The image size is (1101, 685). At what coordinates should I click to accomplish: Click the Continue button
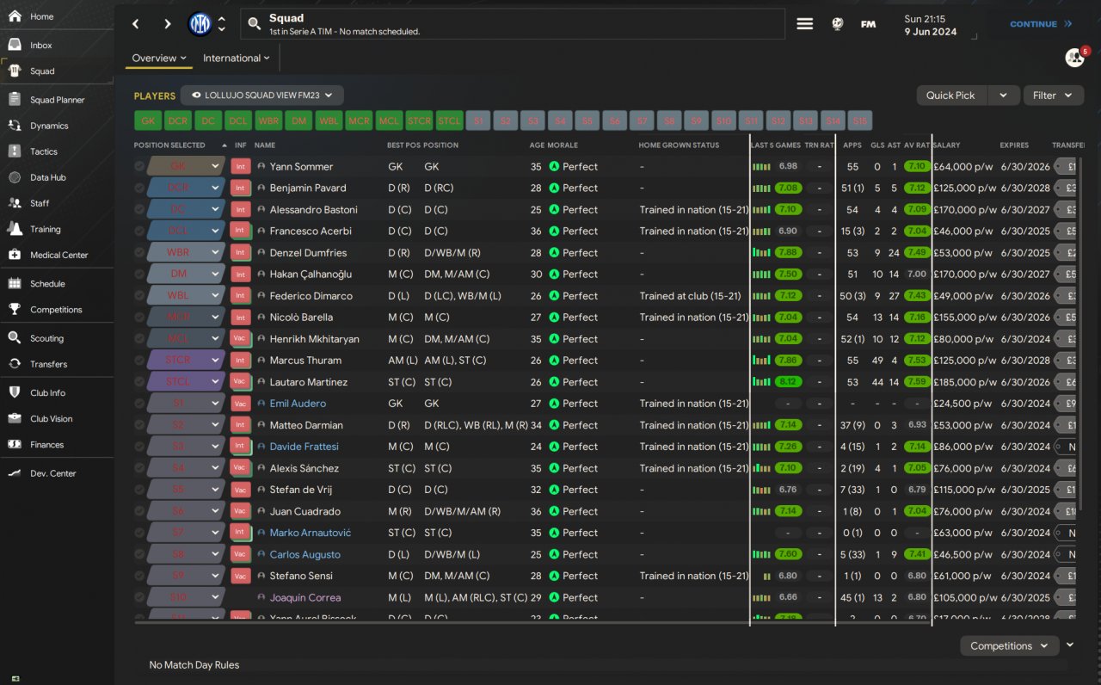click(x=1041, y=24)
